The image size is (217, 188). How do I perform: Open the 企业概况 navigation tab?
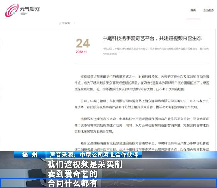[209, 10]
